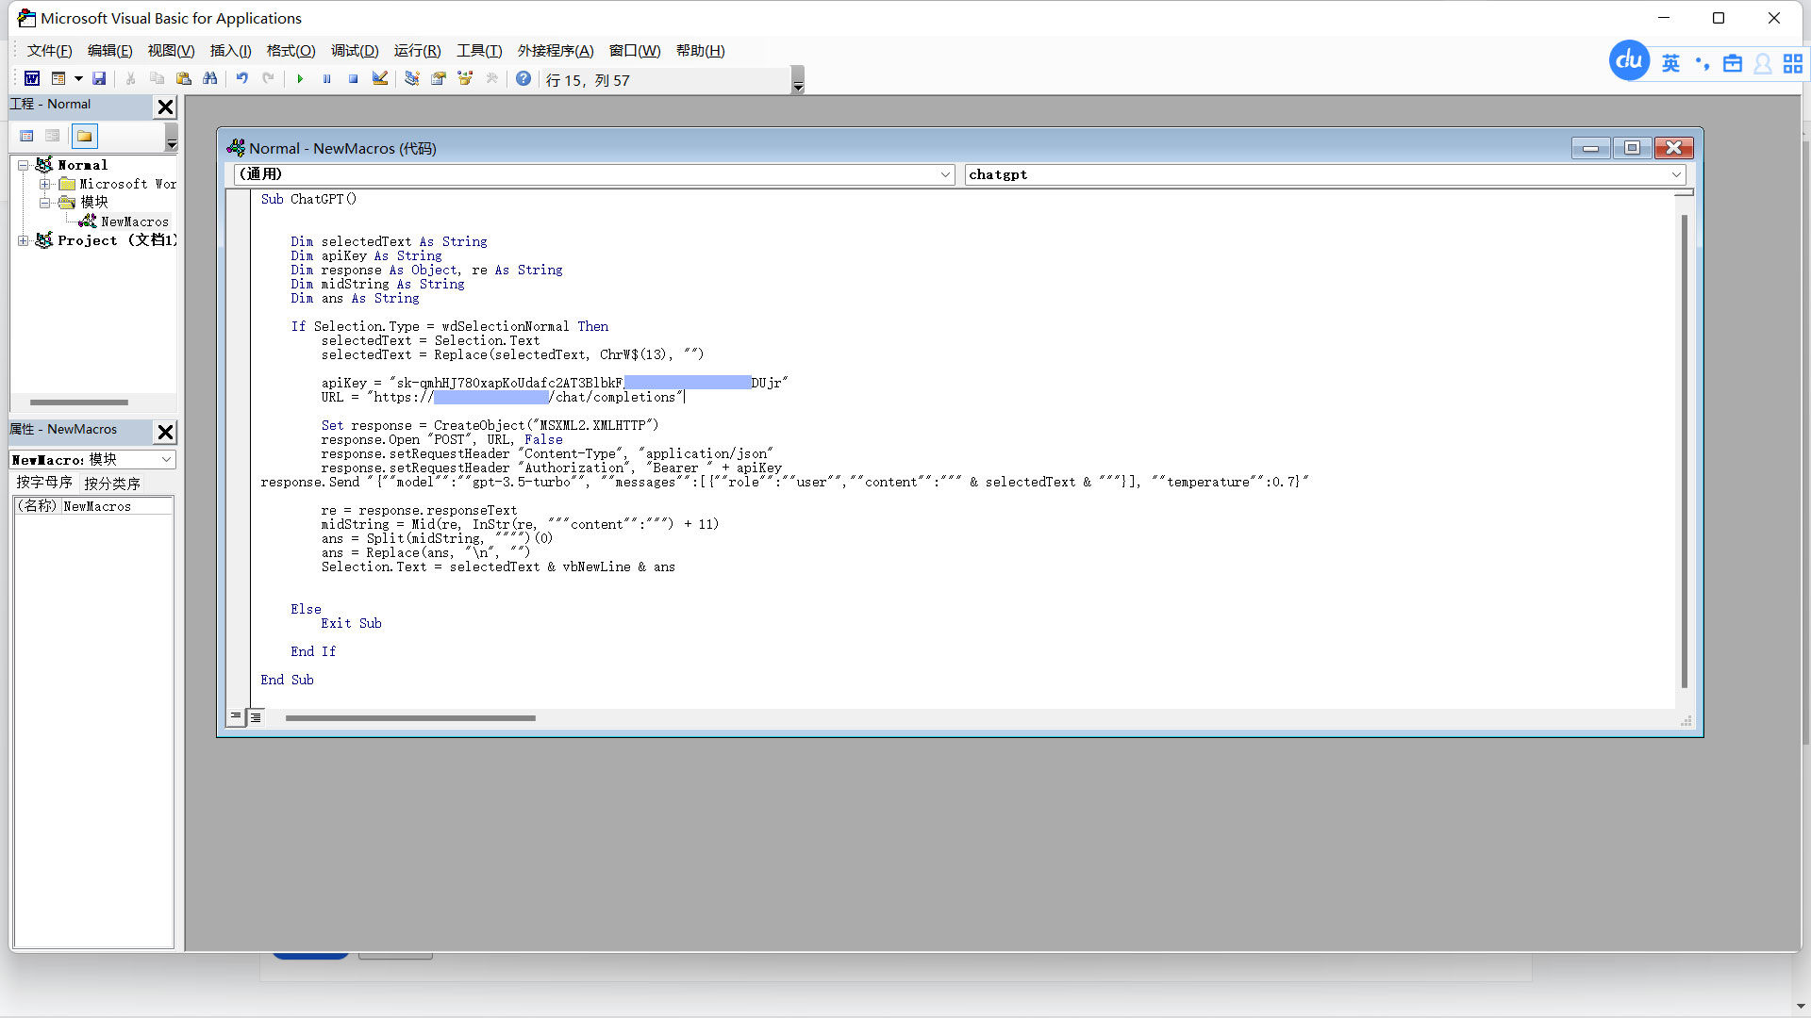Open the 格式(O) menu
The height and width of the screenshot is (1018, 1811).
(x=291, y=51)
